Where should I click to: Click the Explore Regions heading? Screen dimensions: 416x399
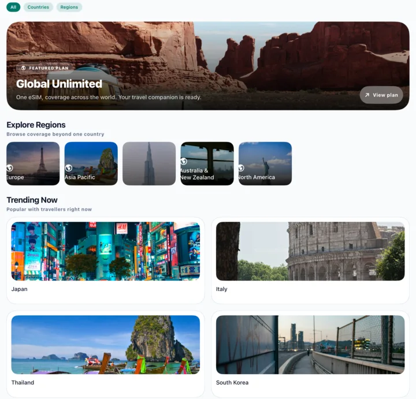pyautogui.click(x=36, y=125)
